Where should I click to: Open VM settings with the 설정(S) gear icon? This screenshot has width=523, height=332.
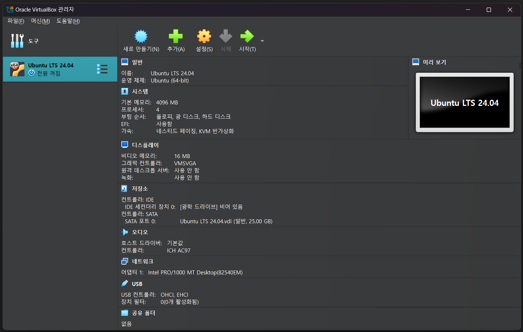204,36
